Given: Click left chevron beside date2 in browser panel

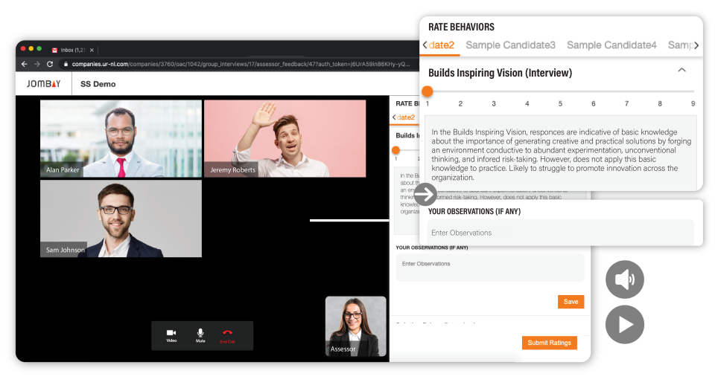Looking at the screenshot, I should tap(394, 117).
